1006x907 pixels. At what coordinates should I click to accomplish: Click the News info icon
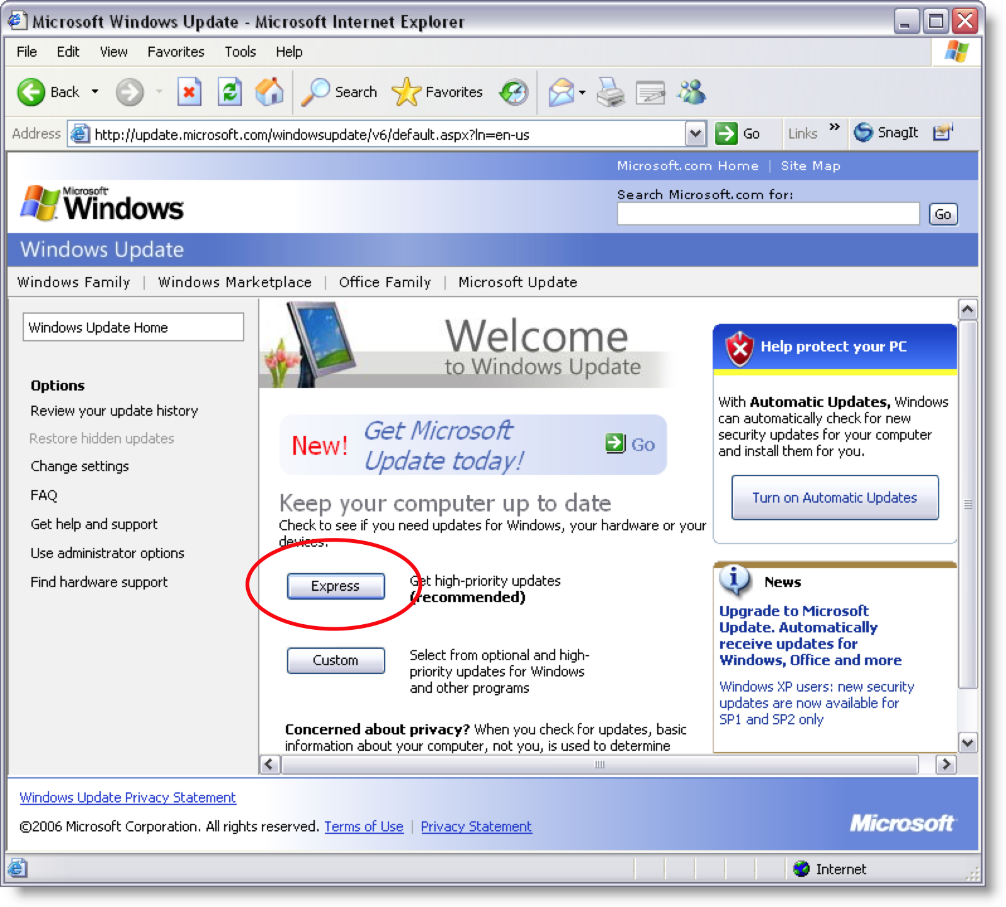[x=733, y=580]
